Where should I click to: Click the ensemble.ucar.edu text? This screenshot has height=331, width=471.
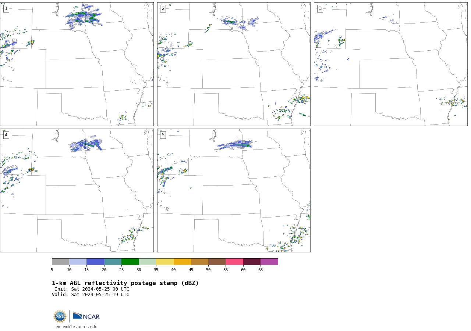point(77,327)
